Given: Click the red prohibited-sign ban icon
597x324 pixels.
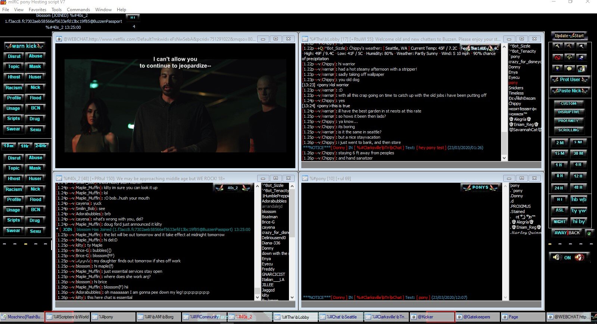Looking at the screenshot, I should pyautogui.click(x=557, y=58).
